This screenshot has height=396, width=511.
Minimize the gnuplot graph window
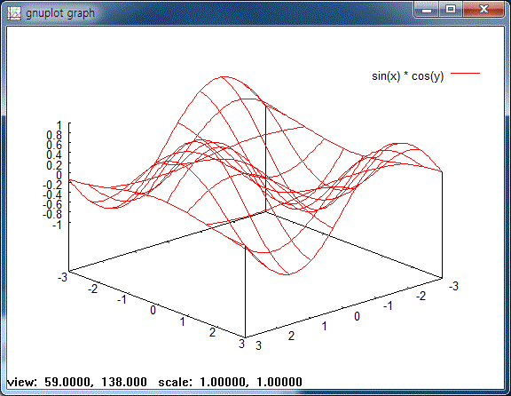click(x=427, y=10)
